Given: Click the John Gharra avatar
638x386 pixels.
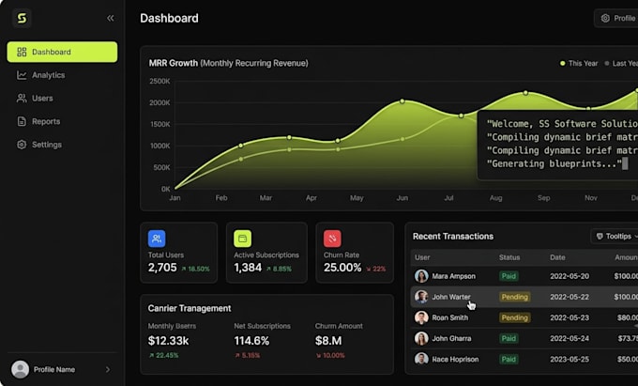Looking at the screenshot, I should click(x=421, y=338).
